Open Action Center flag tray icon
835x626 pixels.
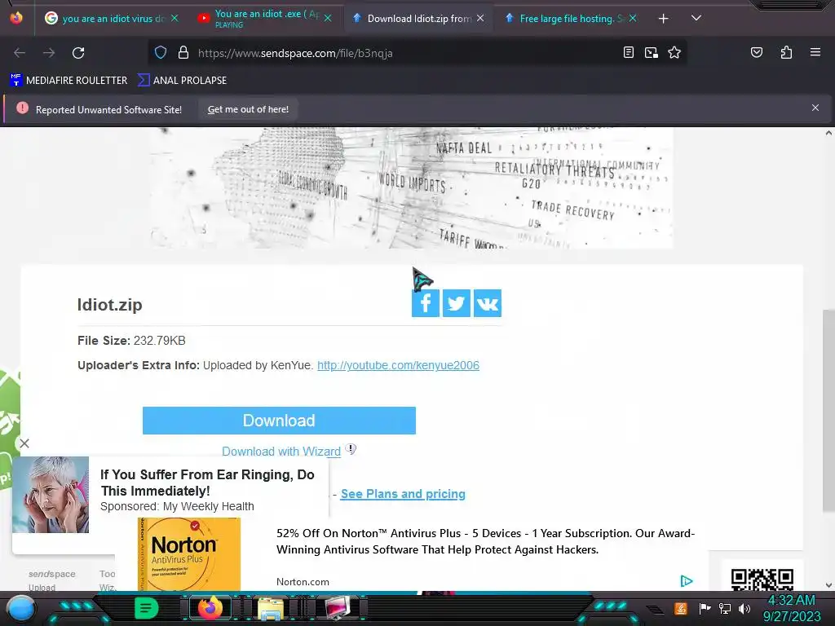[705, 608]
